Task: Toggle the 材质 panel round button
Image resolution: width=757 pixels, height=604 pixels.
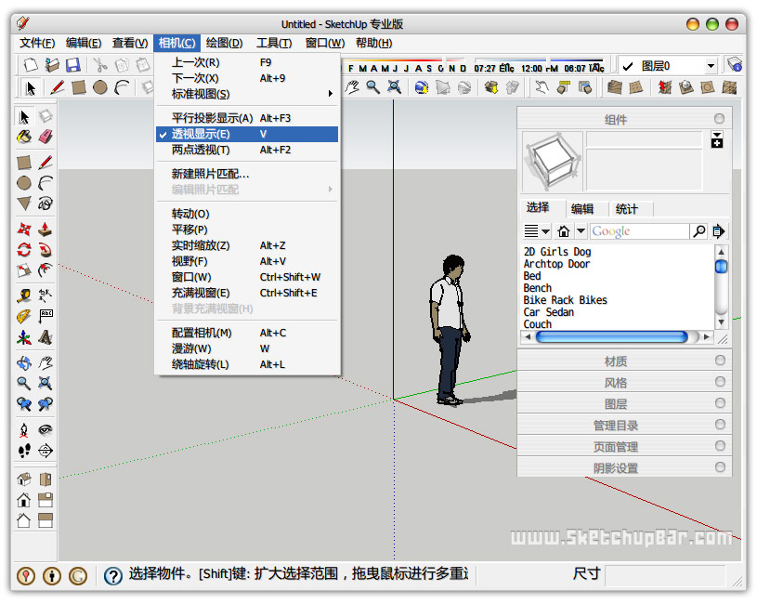Action: click(720, 361)
